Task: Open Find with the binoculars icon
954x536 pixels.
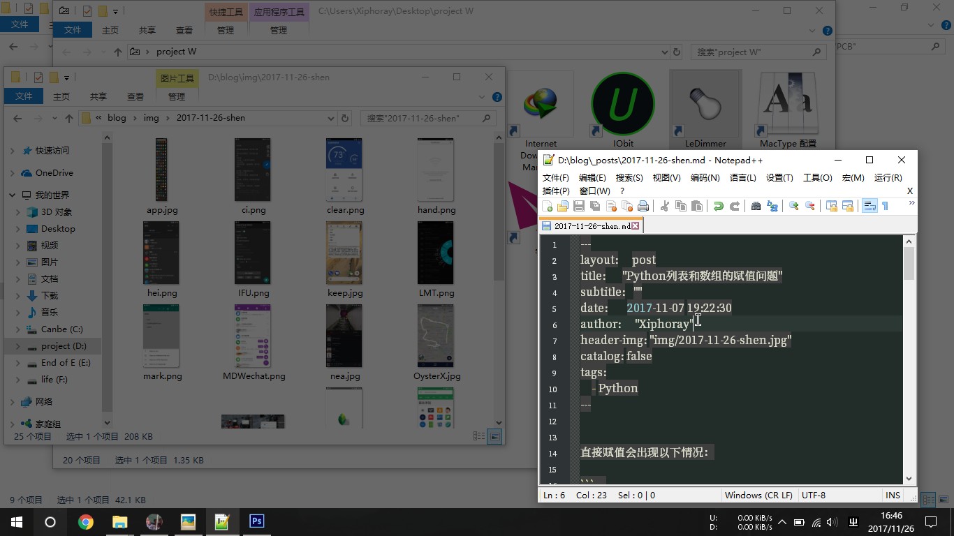Action: point(756,206)
